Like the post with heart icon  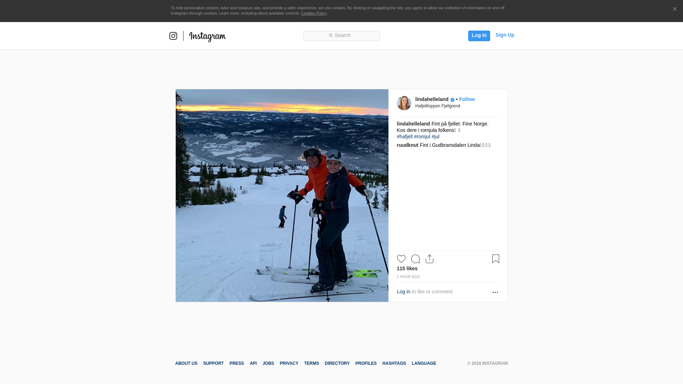(x=401, y=259)
